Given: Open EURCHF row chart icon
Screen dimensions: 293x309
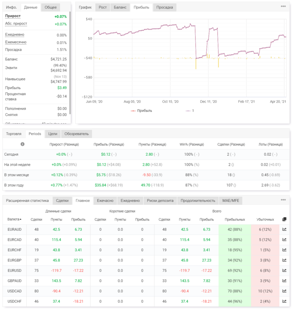Looking at the screenshot, I should click(x=284, y=250).
